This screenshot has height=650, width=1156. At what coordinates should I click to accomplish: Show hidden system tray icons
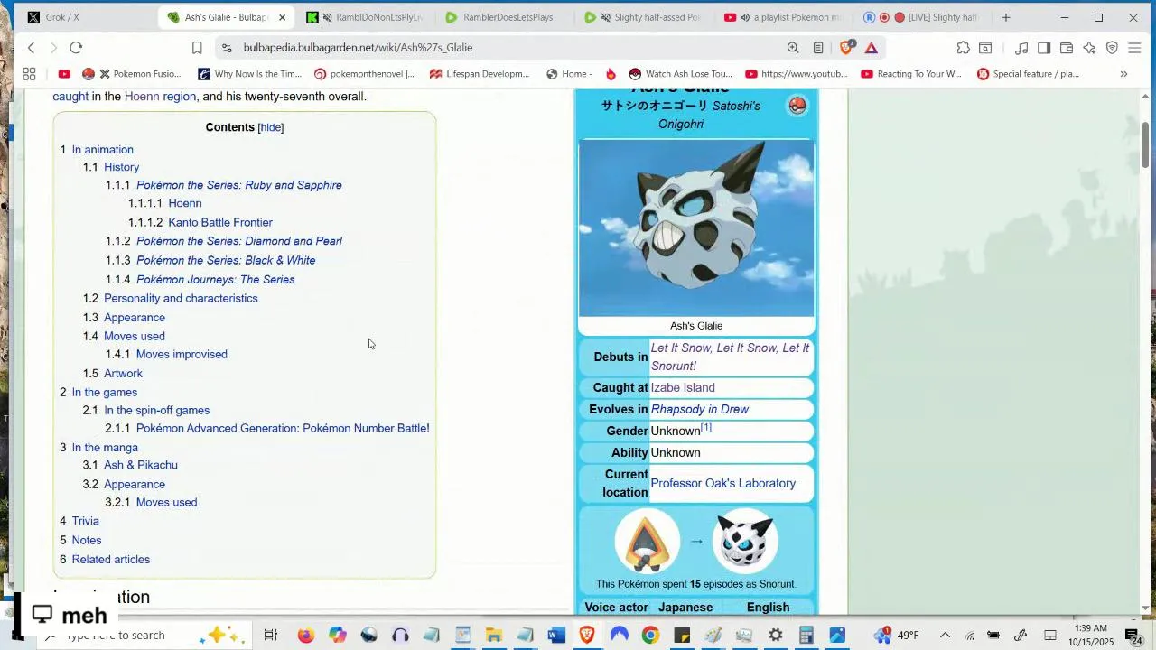point(945,636)
